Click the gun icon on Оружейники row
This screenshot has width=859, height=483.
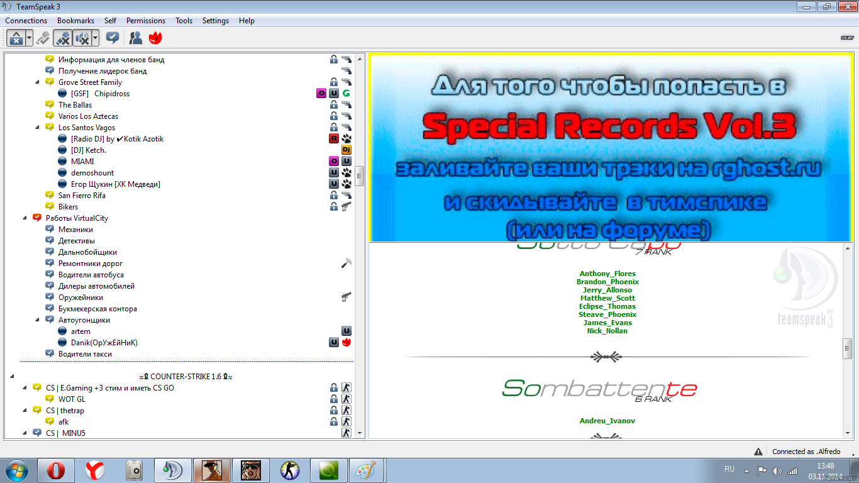(x=346, y=297)
